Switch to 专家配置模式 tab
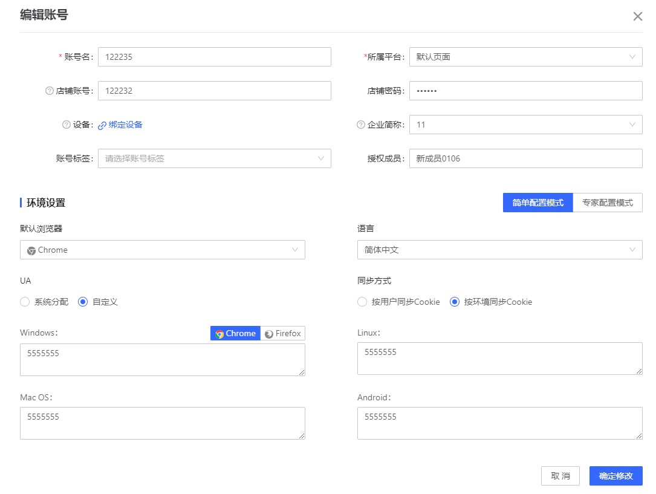The height and width of the screenshot is (494, 656). 608,202
